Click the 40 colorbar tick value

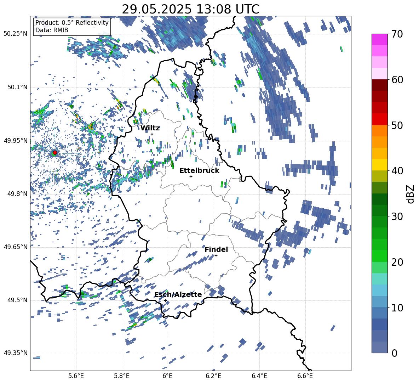(397, 171)
